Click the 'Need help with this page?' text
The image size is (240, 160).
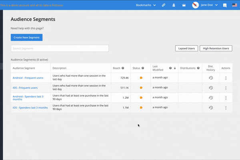coord(27,28)
